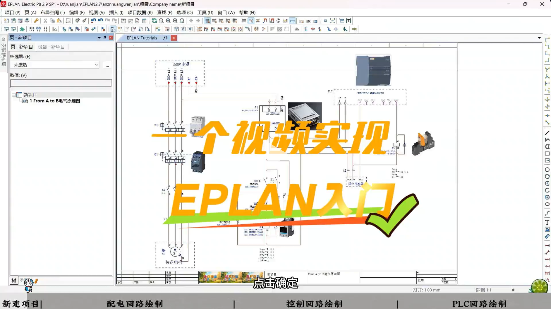
Task: Click the Copy icon
Action: [x=52, y=21]
